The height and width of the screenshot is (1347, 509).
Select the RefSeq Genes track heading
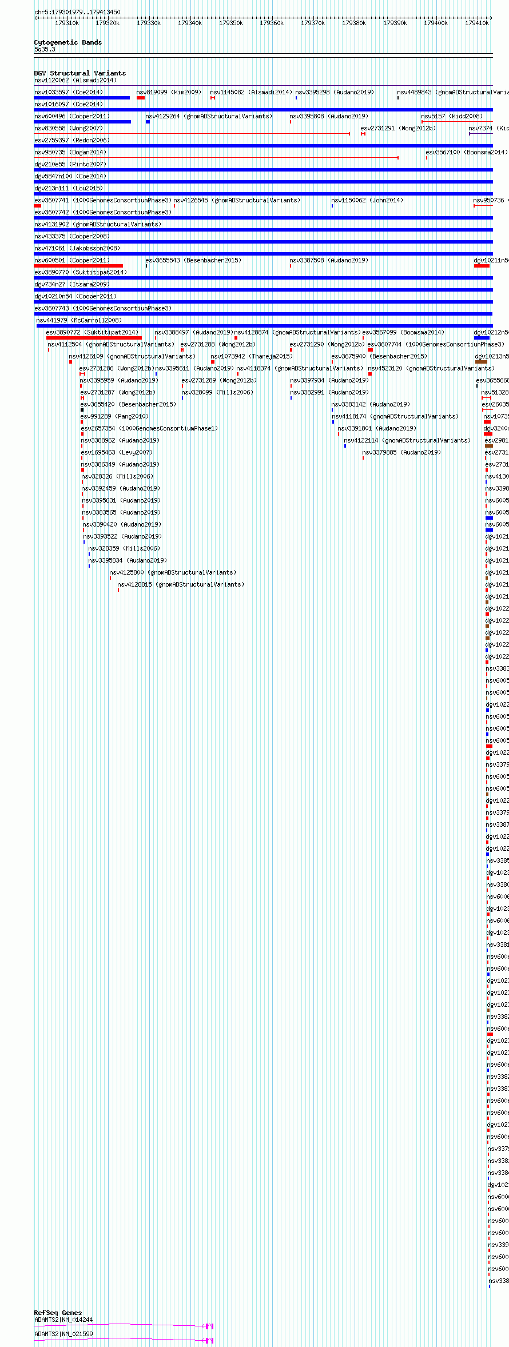click(58, 1313)
